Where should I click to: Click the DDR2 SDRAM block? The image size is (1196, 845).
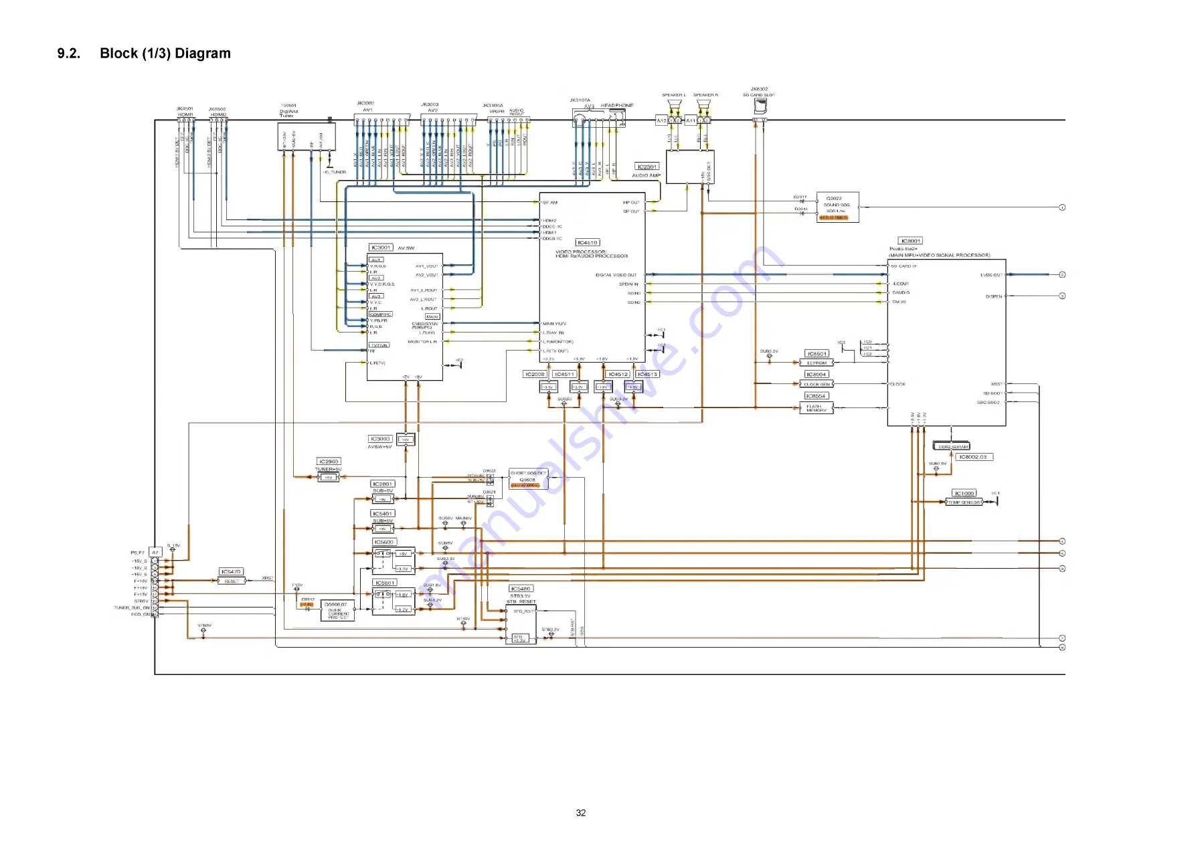(952, 446)
